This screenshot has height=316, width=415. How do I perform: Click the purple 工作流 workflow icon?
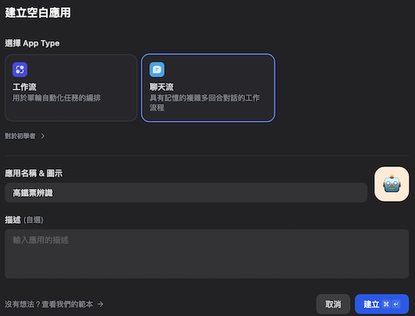click(20, 70)
